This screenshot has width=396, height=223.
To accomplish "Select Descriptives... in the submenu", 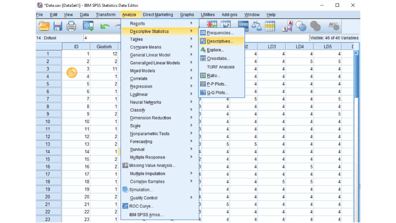I will [219, 41].
